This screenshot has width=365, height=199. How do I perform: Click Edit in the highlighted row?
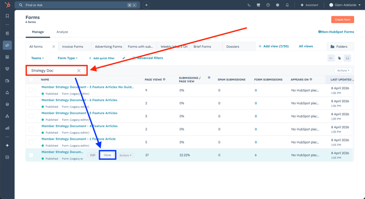pos(93,155)
